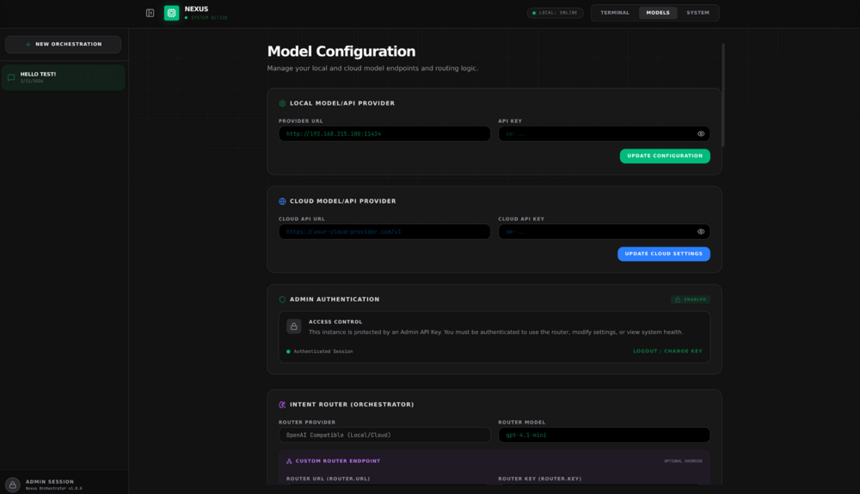Click the Admin Session label

[x=49, y=482]
